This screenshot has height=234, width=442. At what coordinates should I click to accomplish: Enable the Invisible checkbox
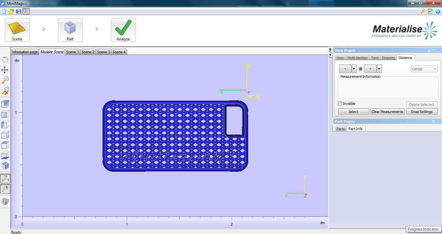pyautogui.click(x=340, y=103)
